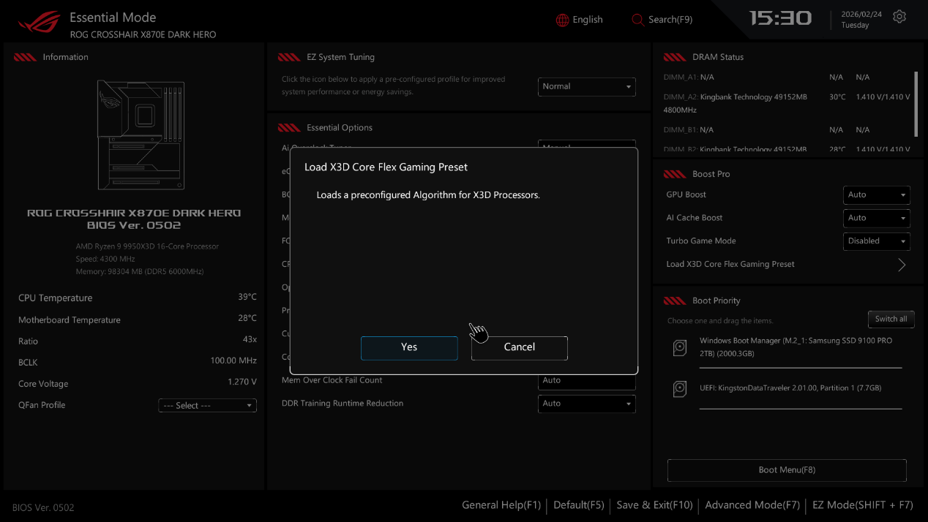Click the settings gear icon

pos(899,17)
